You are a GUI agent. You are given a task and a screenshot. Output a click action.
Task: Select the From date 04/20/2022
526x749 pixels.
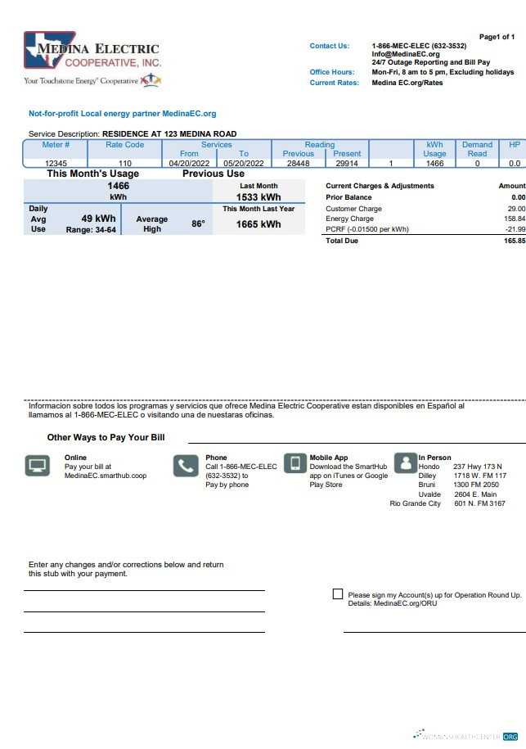pyautogui.click(x=189, y=164)
